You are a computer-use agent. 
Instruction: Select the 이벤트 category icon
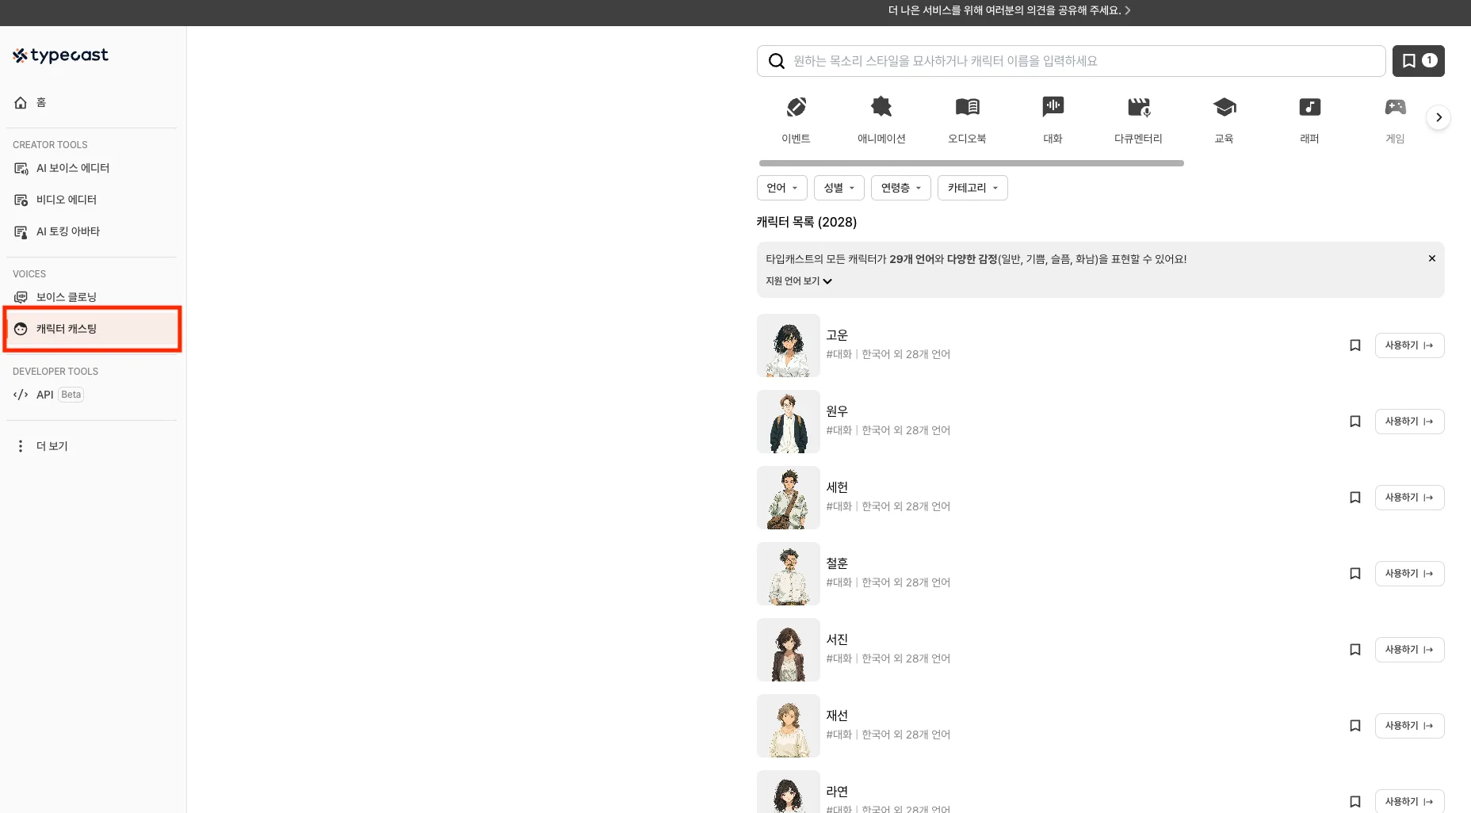click(x=796, y=107)
